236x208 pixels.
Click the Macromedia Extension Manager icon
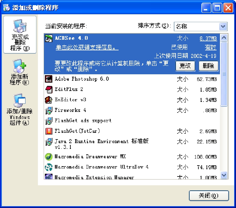coord(49,176)
